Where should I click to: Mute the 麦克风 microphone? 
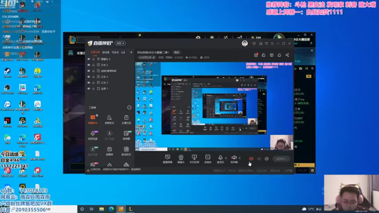pos(220,159)
